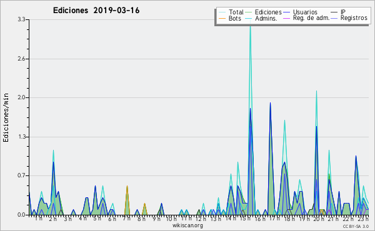Select the 'Usuarios' legend entry

coord(305,12)
